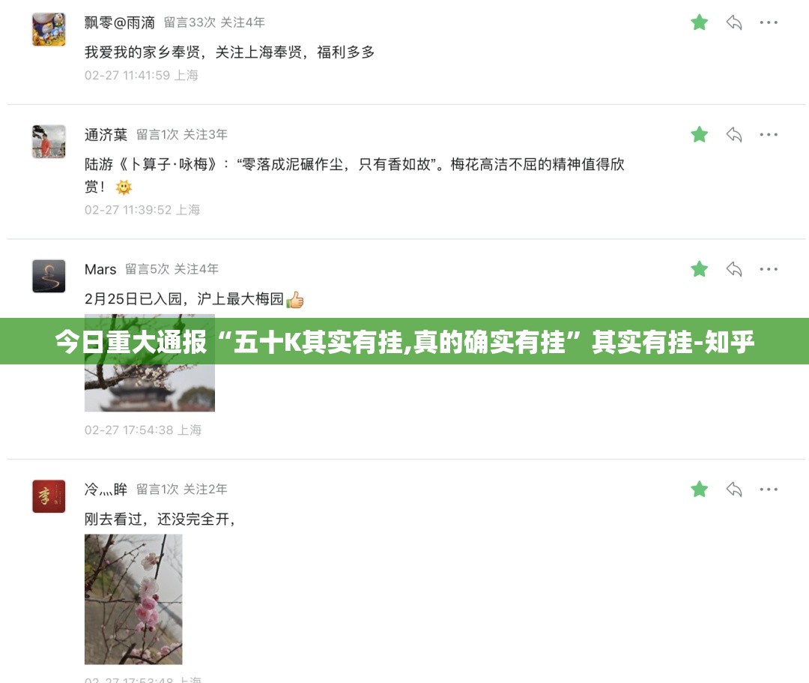Toggle star on Mars's comment

coord(699,269)
